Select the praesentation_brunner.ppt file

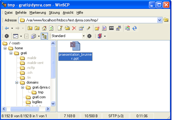[75, 51]
